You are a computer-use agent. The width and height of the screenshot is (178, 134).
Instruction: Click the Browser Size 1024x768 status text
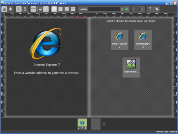pos(166,132)
